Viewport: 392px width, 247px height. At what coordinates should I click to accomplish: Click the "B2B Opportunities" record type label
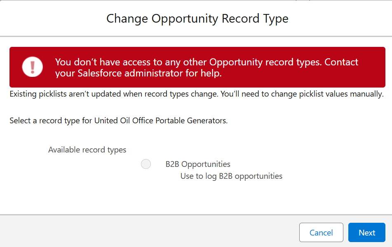198,164
